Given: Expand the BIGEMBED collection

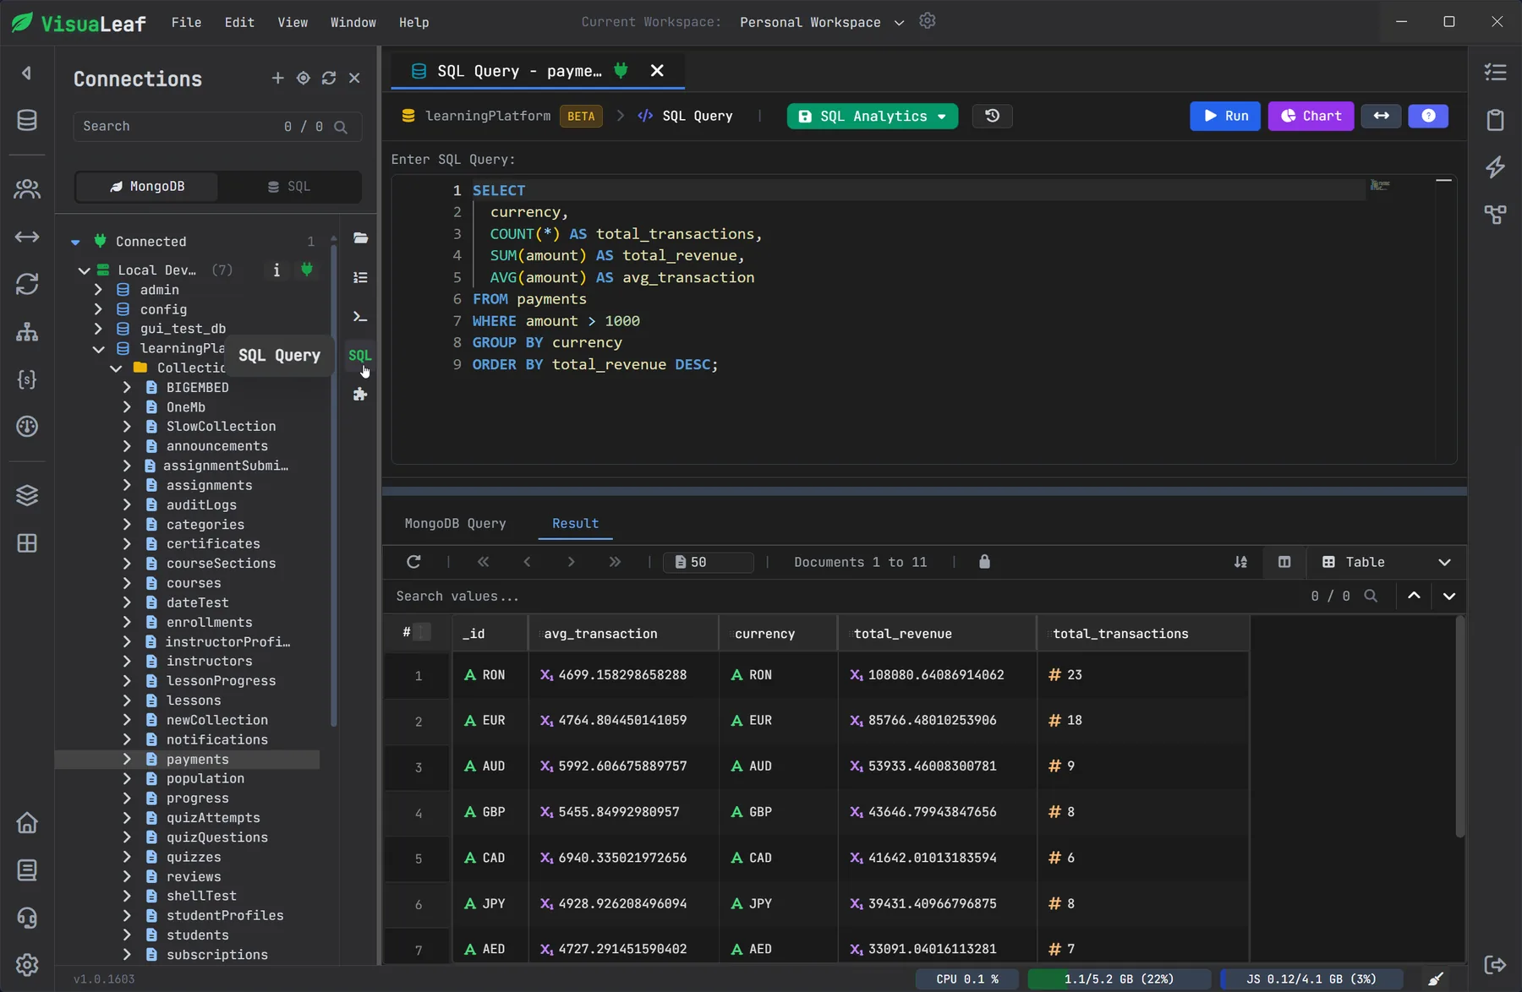Looking at the screenshot, I should coord(127,387).
